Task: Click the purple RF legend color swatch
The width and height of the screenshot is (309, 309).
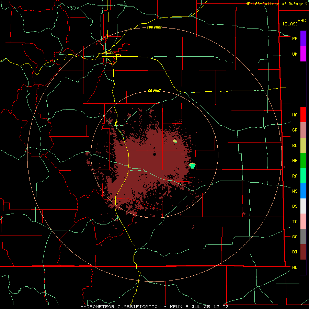Action: tap(303, 38)
